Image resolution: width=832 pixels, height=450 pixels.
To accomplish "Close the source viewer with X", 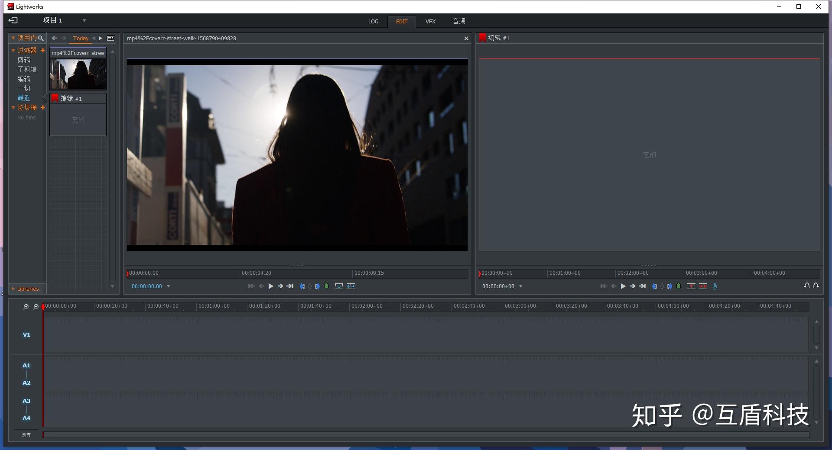I will [466, 38].
